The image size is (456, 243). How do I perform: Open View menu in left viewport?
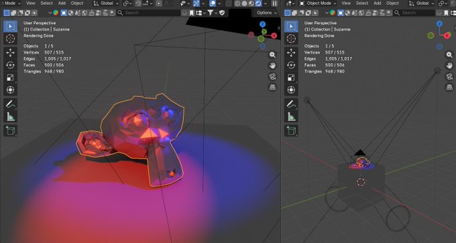(x=31, y=3)
